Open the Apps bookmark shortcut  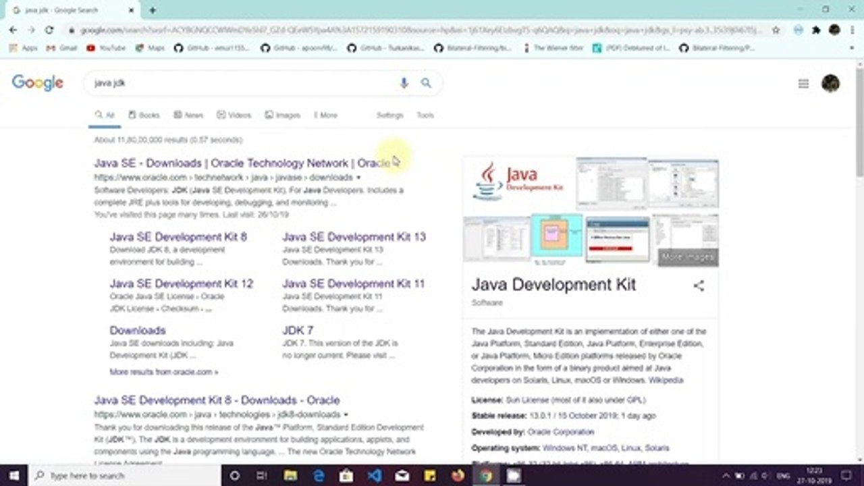[24, 48]
